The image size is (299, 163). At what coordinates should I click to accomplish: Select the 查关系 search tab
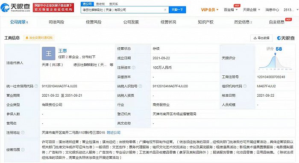(x=114, y=4)
